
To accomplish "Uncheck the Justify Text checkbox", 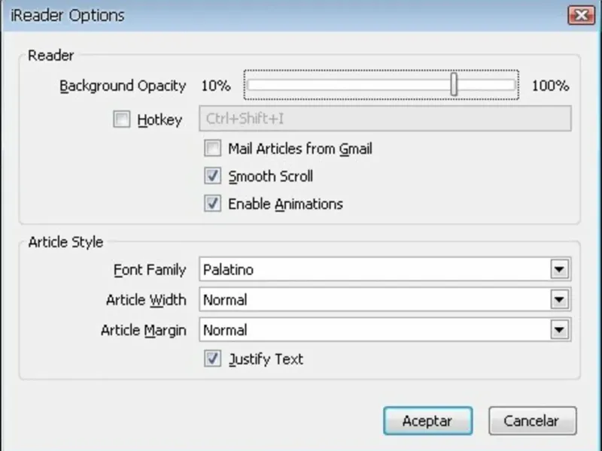I will (x=214, y=359).
